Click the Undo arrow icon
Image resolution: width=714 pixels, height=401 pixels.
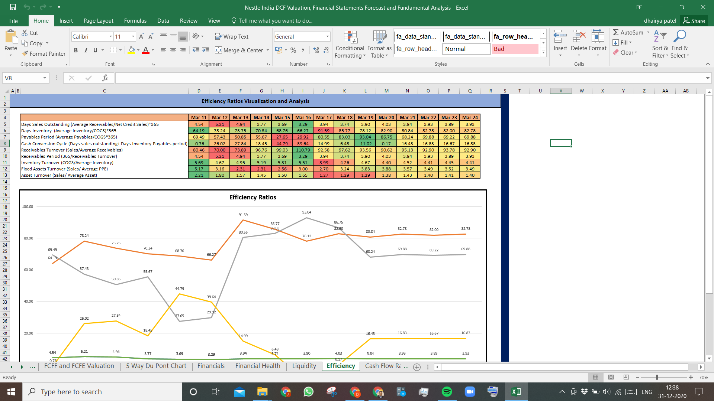coord(26,7)
